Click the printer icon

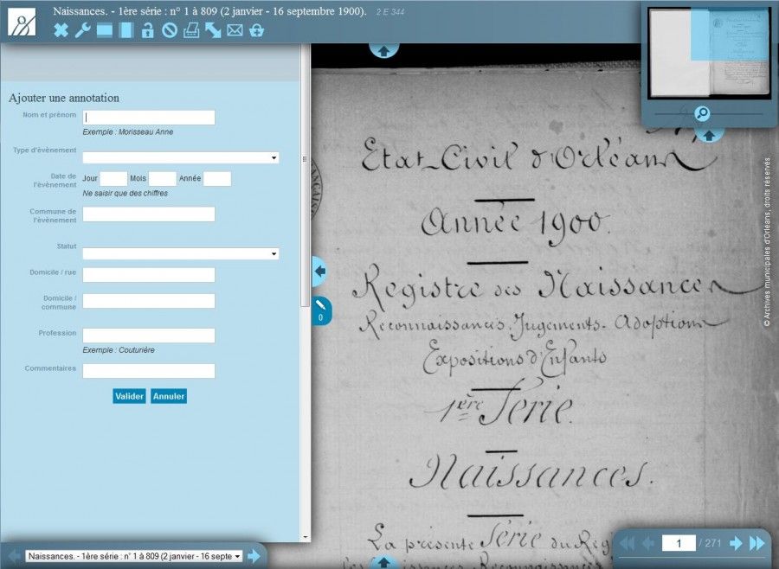(191, 31)
